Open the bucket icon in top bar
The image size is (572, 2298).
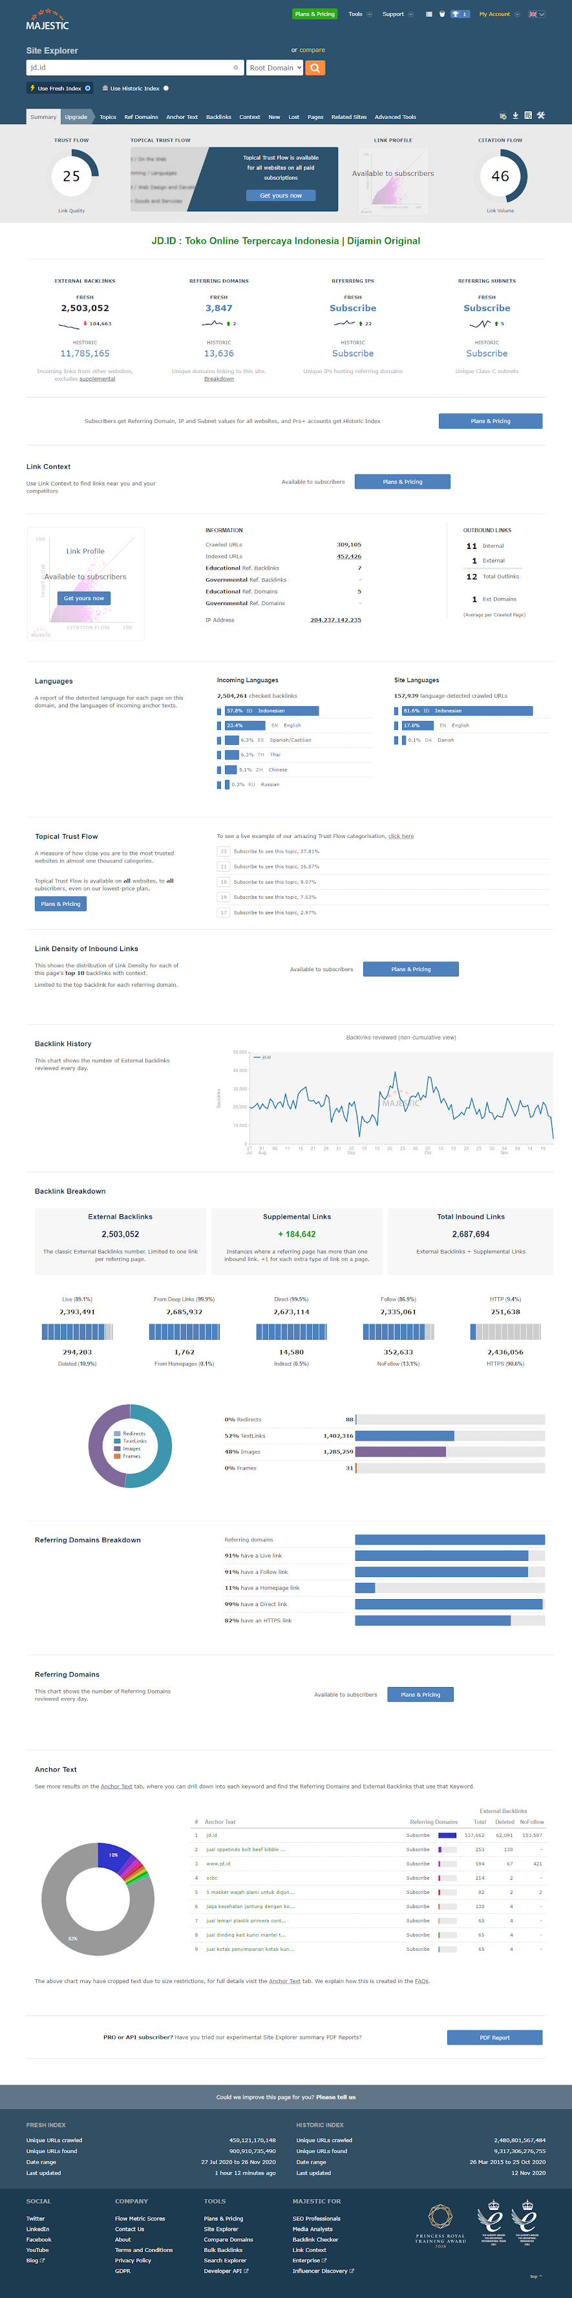tap(441, 14)
